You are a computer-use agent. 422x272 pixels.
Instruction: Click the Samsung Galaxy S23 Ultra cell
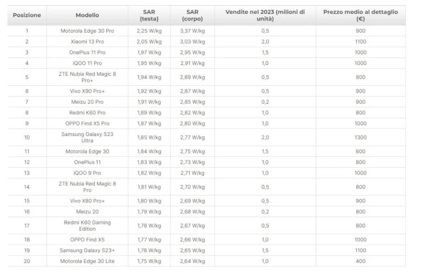87,137
